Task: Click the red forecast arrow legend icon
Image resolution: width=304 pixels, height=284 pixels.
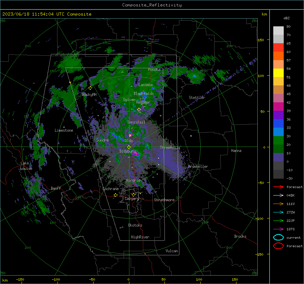Action: pyautogui.click(x=278, y=187)
